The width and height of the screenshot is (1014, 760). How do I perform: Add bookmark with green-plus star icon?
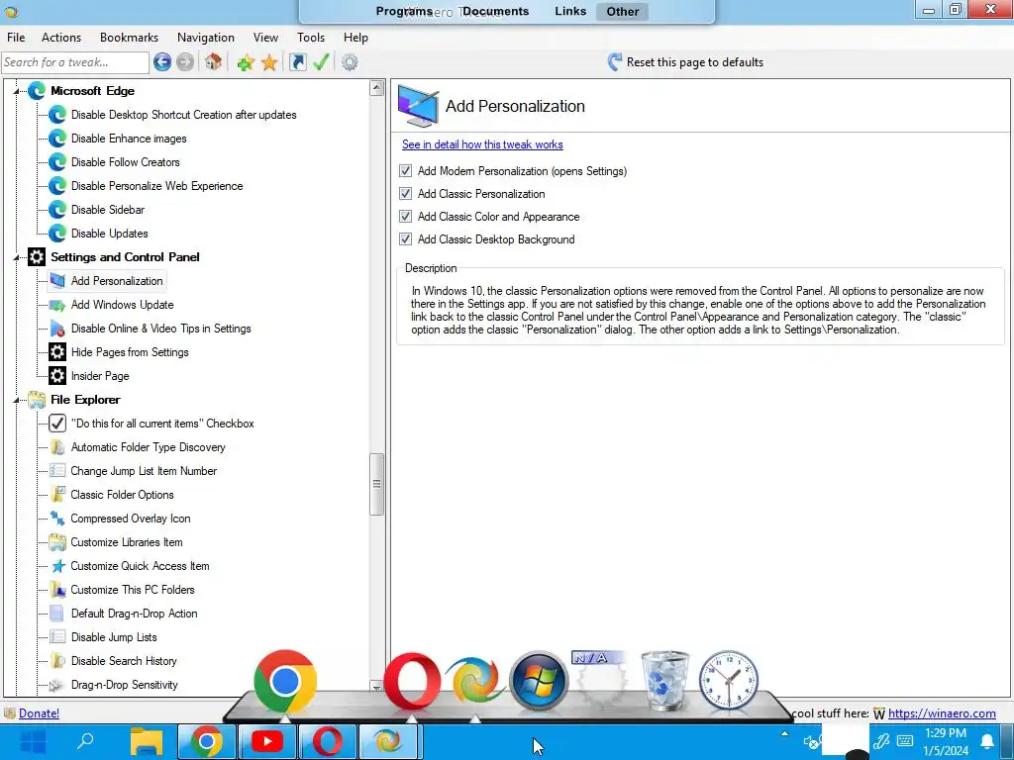point(246,62)
